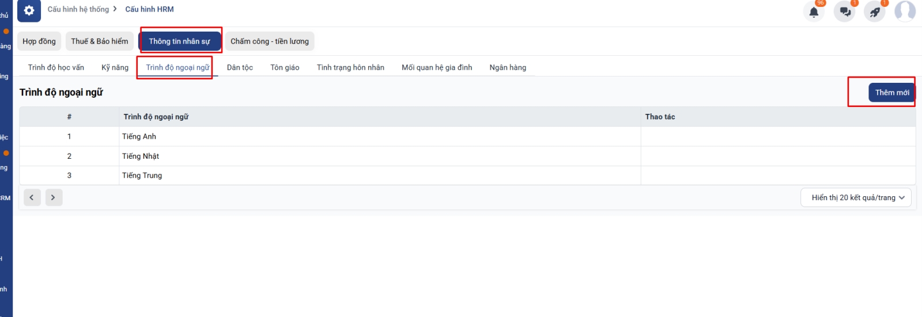
Task: Click the Thêm mới button
Action: click(891, 93)
